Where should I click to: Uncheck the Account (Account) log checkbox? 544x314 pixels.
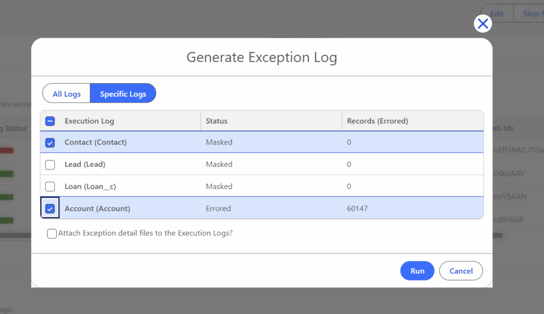50,209
